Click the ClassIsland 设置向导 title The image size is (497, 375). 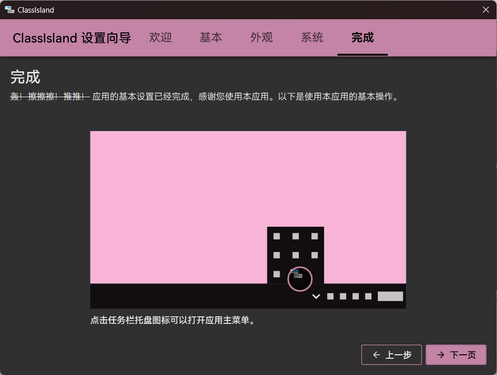pos(72,38)
